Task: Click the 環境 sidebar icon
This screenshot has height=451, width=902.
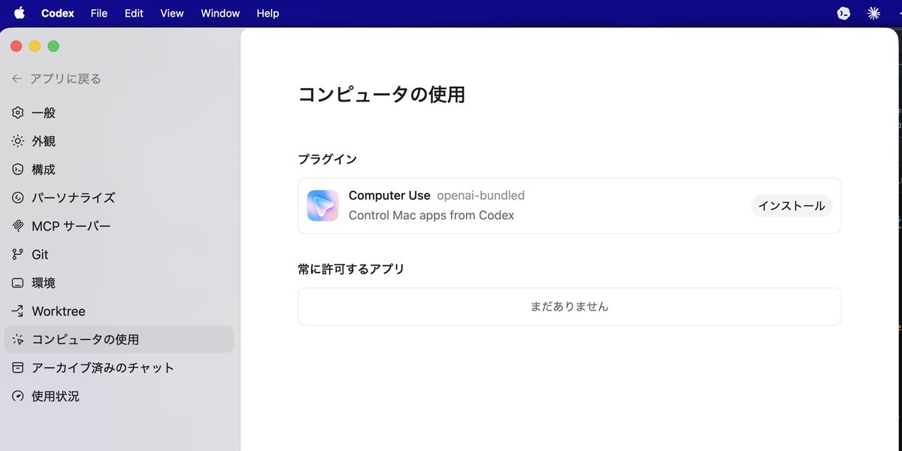Action: tap(18, 283)
